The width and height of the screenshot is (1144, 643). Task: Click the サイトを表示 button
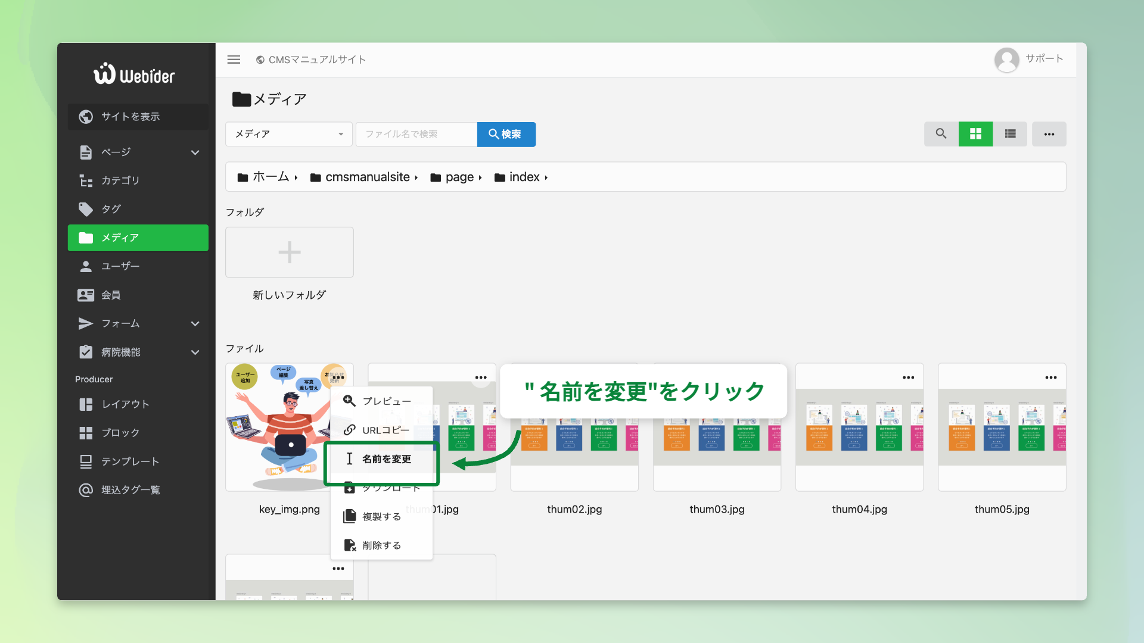[x=138, y=117]
